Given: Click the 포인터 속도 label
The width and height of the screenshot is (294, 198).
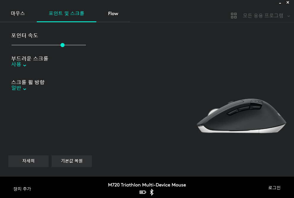Looking at the screenshot, I should [25, 35].
